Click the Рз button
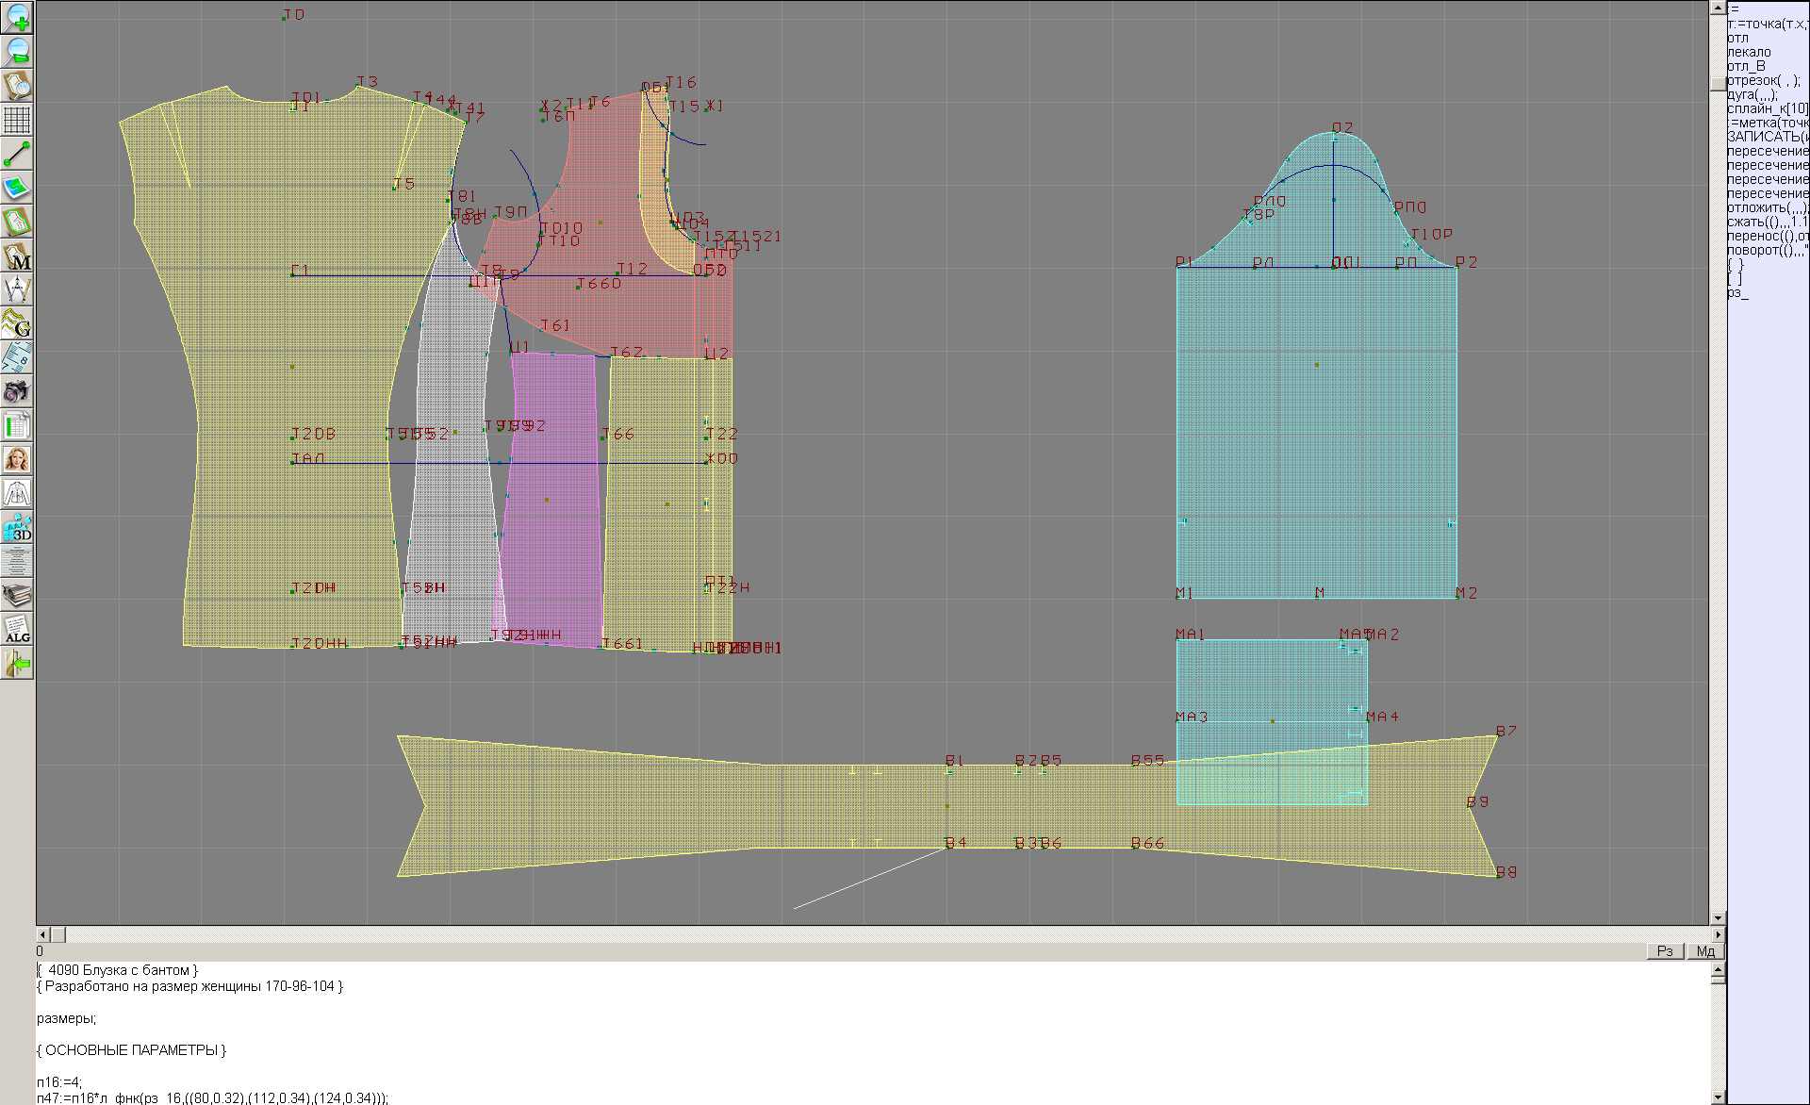 point(1665,950)
